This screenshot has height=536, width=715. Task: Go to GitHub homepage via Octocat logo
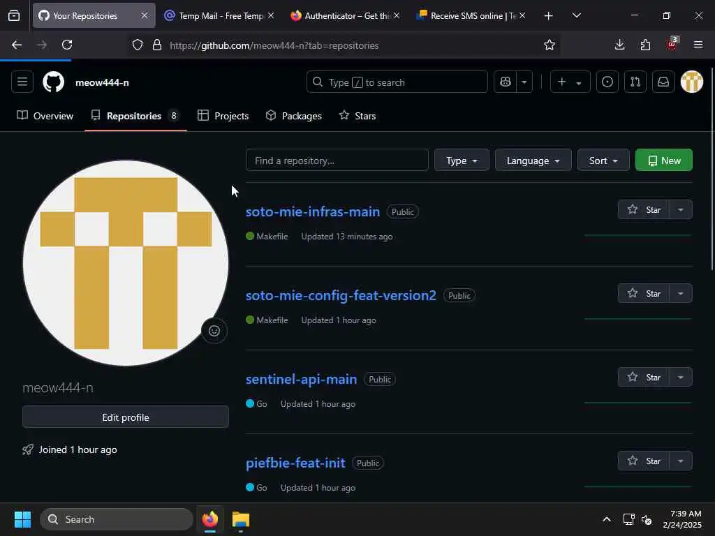[x=53, y=82]
